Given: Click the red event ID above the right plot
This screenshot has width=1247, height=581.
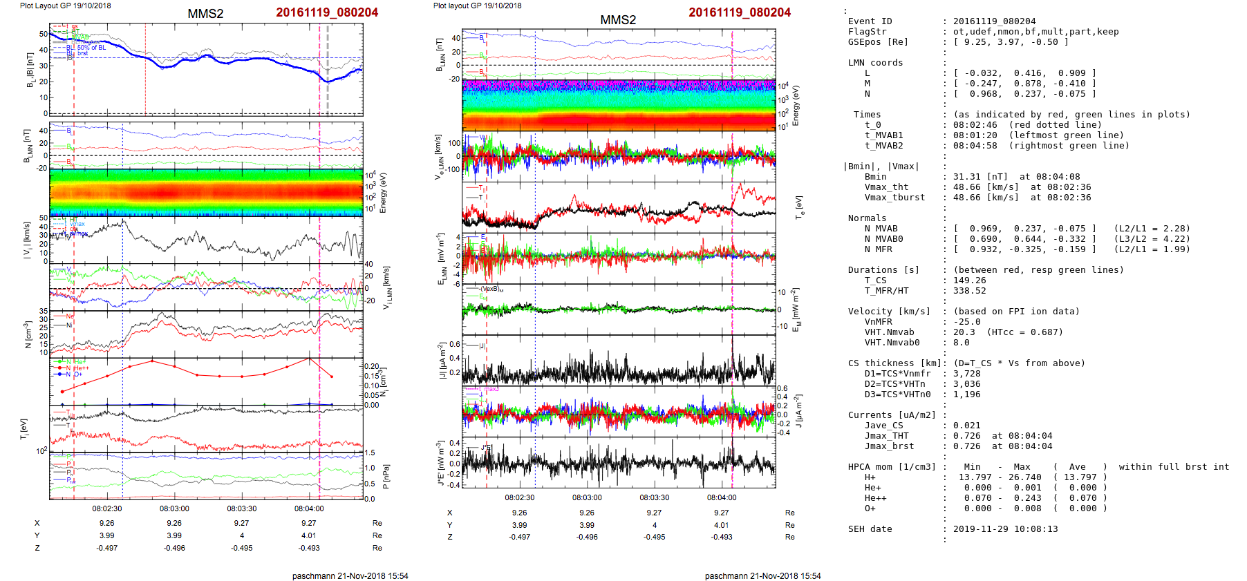Looking at the screenshot, I should pos(739,12).
